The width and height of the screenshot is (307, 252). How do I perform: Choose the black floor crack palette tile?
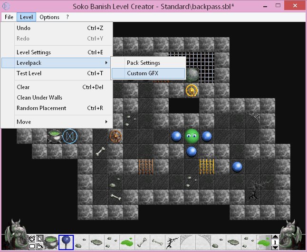(x=173, y=242)
